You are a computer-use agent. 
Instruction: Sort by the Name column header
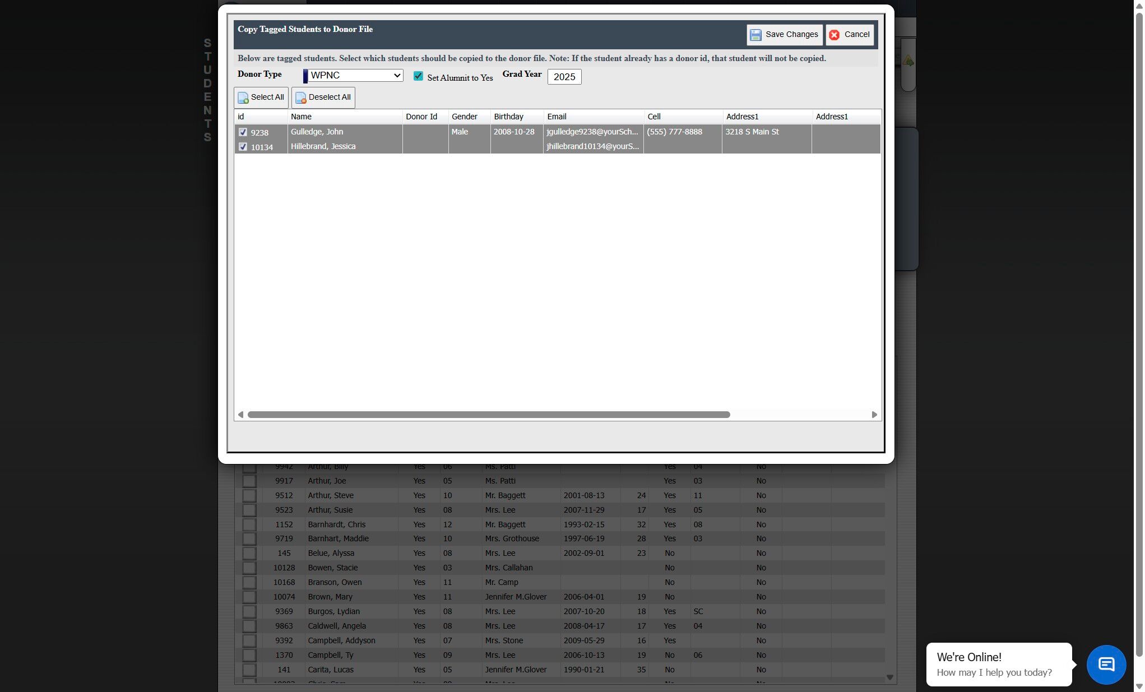tap(301, 117)
